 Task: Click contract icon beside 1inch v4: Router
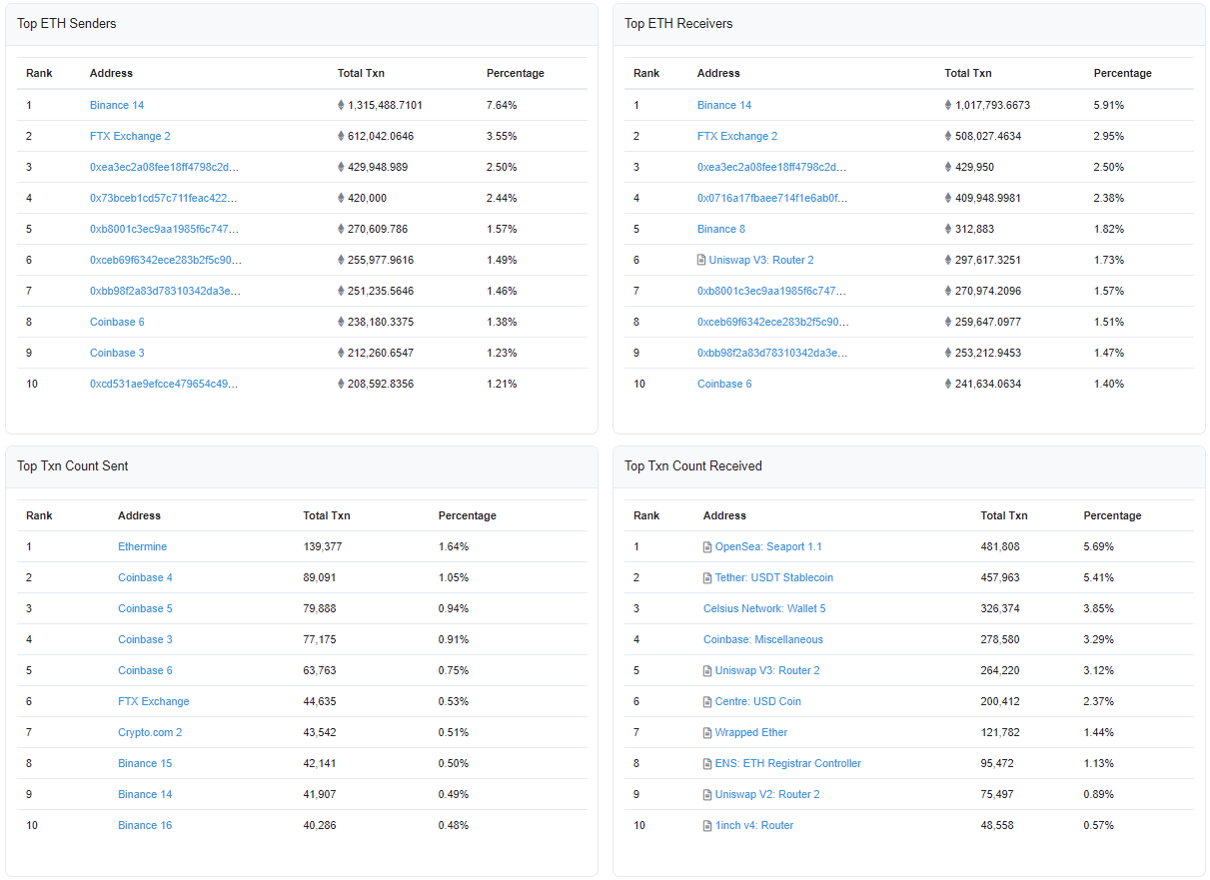tap(707, 825)
